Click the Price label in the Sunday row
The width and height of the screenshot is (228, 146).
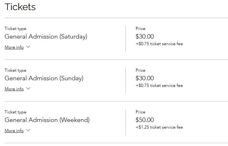pyautogui.click(x=141, y=70)
